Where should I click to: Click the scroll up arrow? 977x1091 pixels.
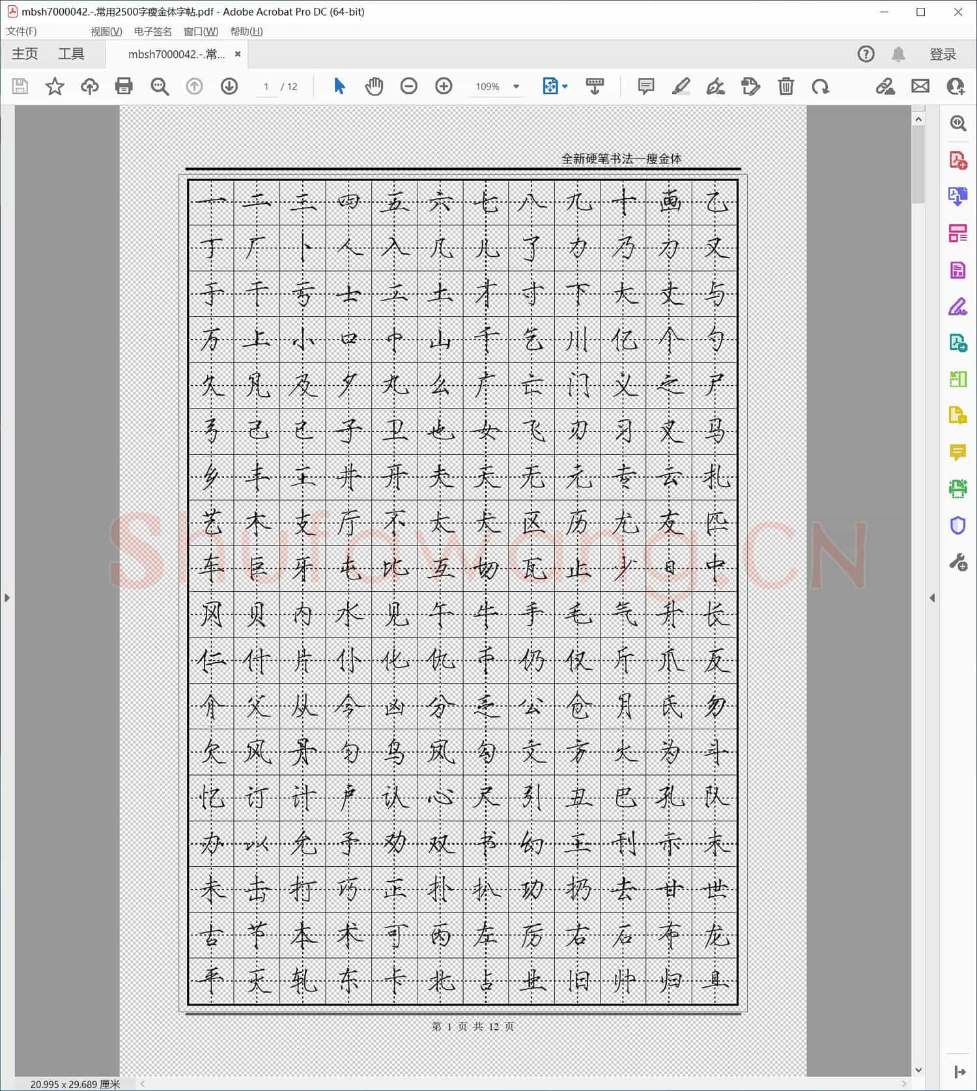tap(918, 119)
